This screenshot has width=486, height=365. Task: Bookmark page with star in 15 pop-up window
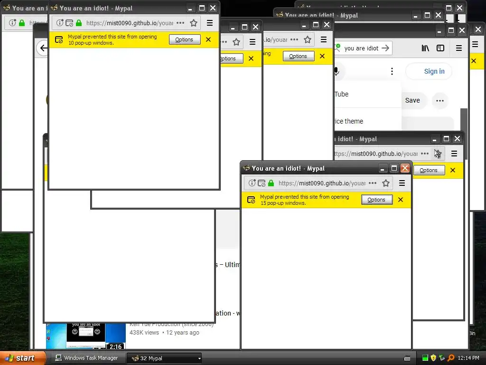[x=386, y=183]
